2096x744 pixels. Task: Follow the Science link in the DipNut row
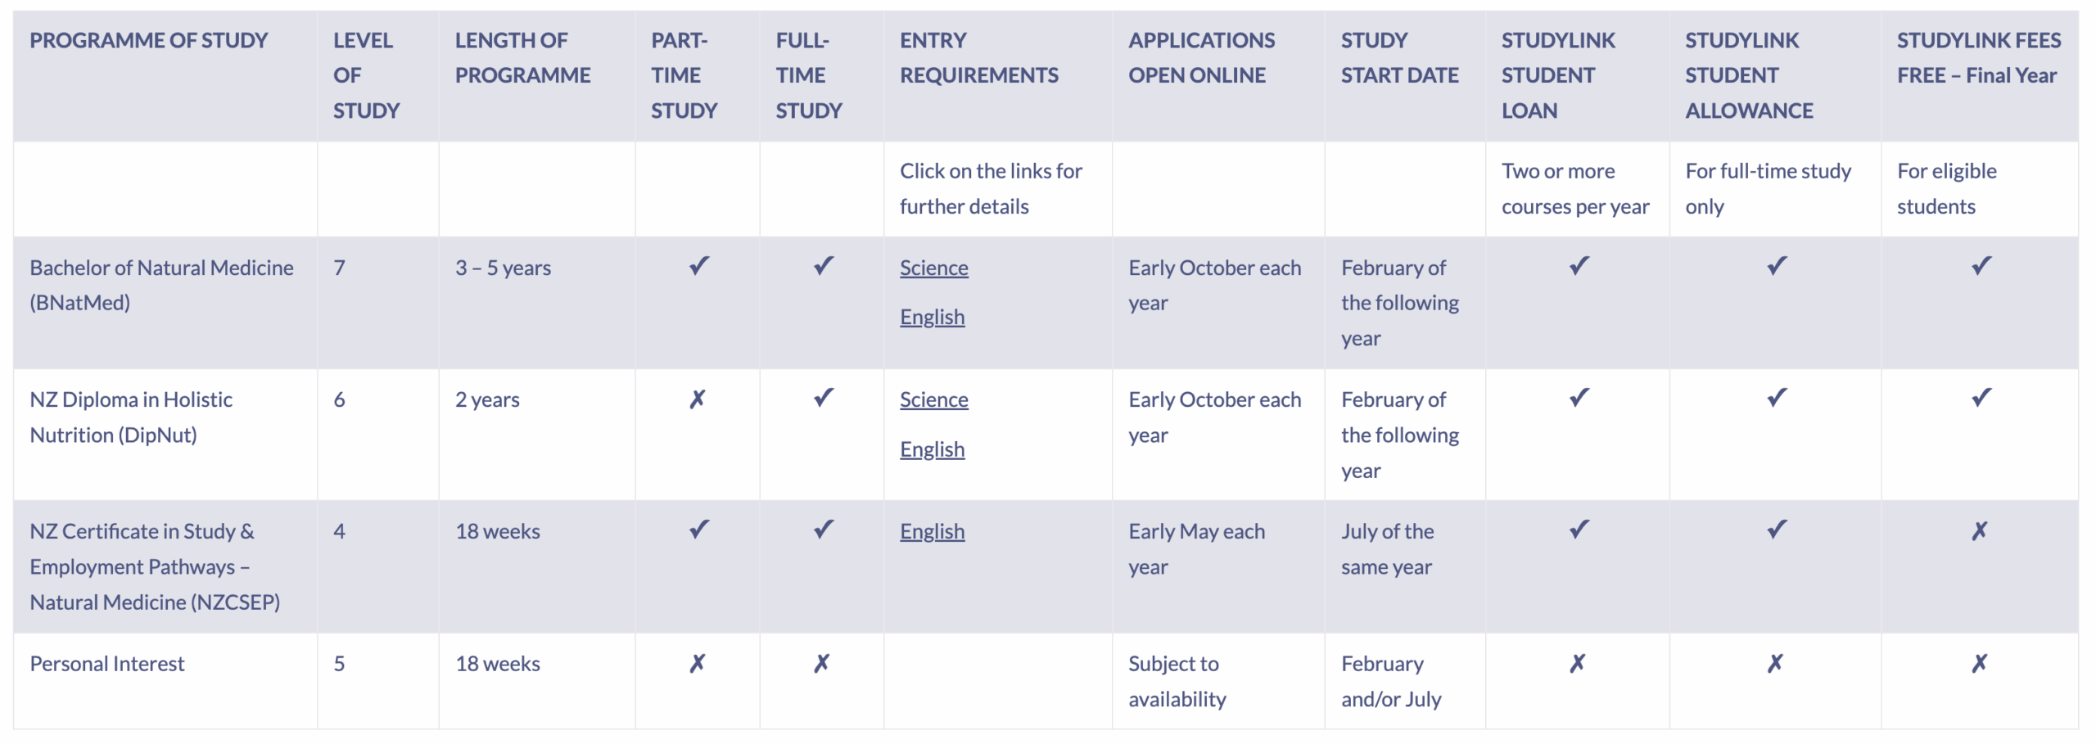click(933, 399)
